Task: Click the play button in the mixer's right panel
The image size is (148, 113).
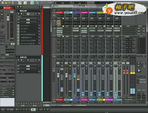Action: [139, 71]
